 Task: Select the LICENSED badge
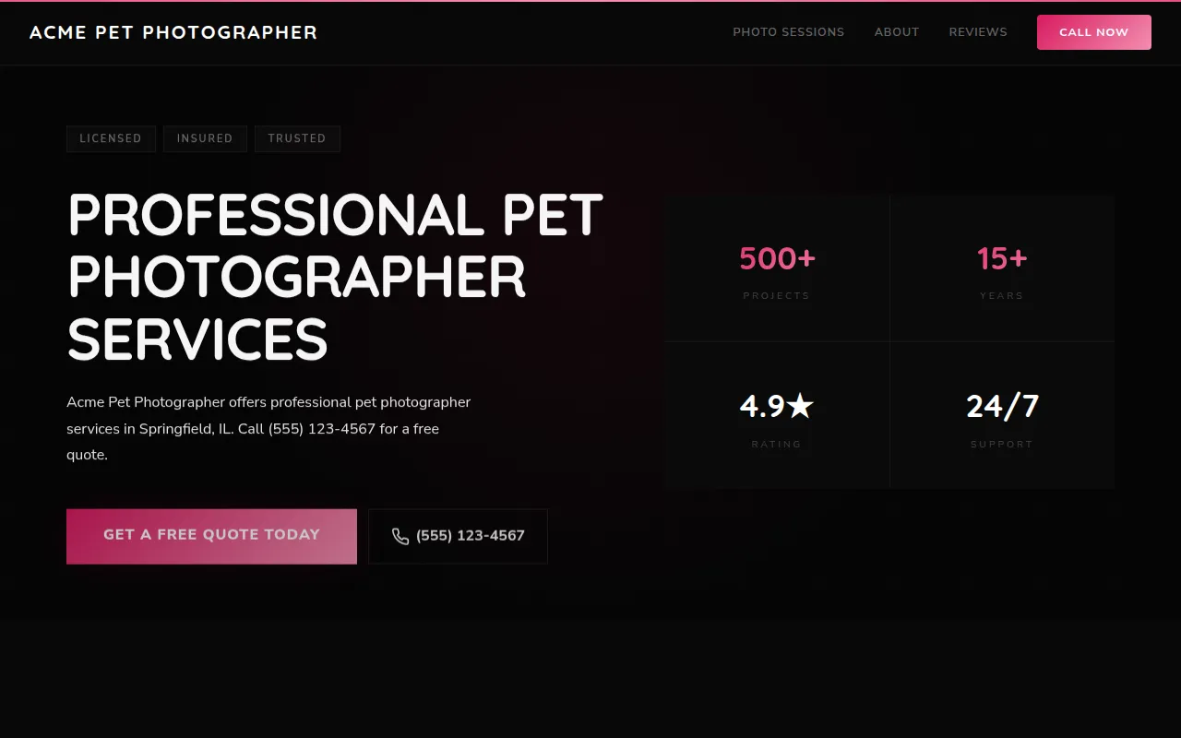(x=111, y=138)
